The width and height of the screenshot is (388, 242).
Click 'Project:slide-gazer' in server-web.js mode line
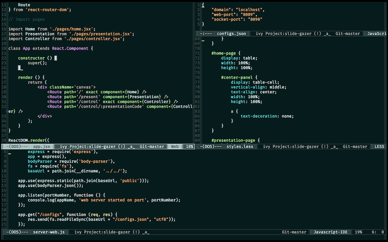(x=107, y=232)
